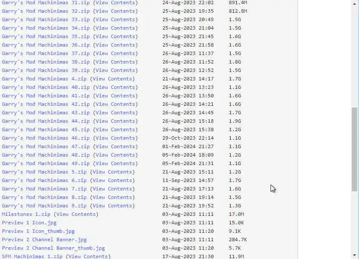The height and width of the screenshot is (259, 359).
Task: Open Garry's Mod Machinimas 45.zip
Action: (x=46, y=130)
